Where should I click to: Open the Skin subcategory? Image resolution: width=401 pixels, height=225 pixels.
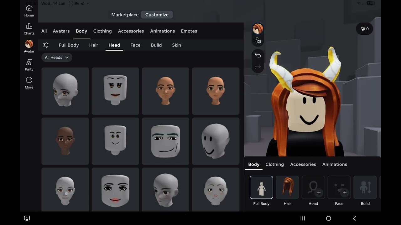[177, 45]
